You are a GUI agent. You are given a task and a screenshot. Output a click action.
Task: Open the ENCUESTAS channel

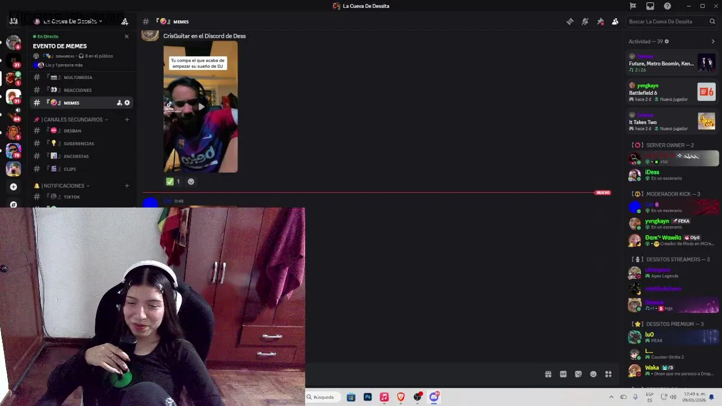point(82,156)
